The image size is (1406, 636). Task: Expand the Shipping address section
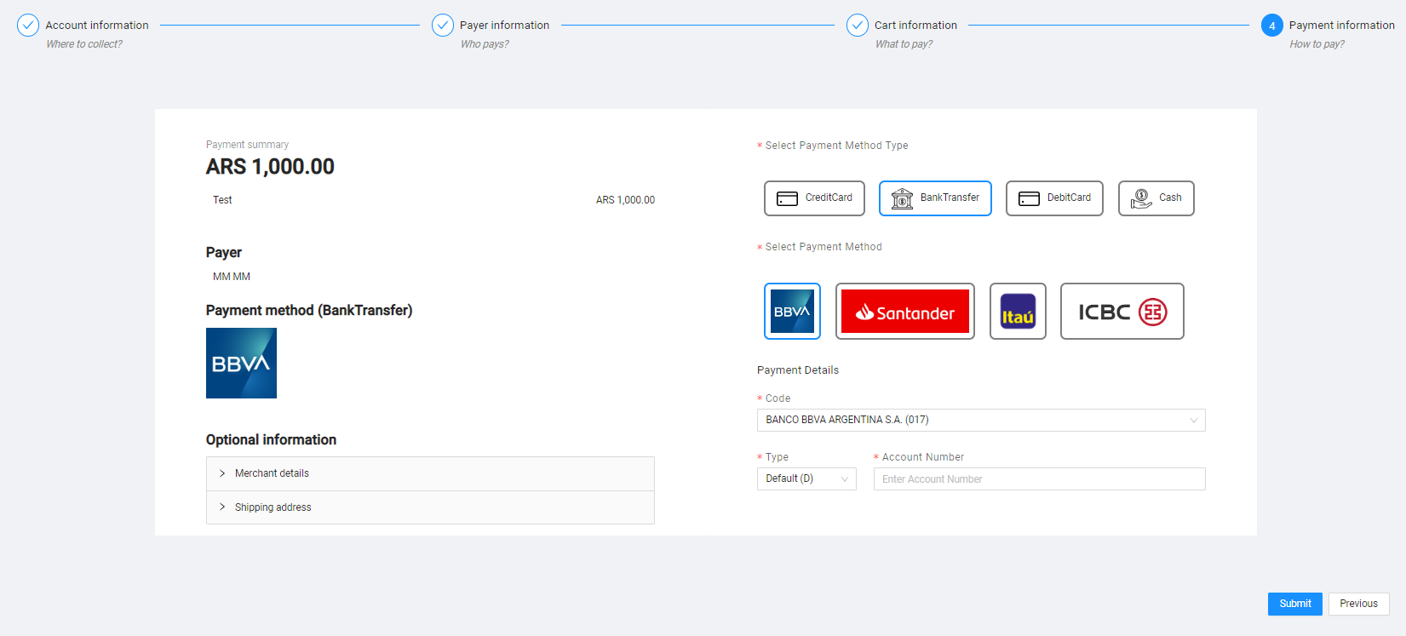tap(430, 507)
